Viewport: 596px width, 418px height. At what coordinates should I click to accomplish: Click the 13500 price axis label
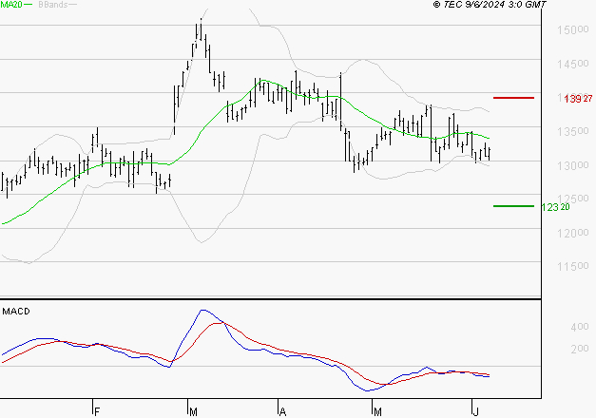(573, 131)
